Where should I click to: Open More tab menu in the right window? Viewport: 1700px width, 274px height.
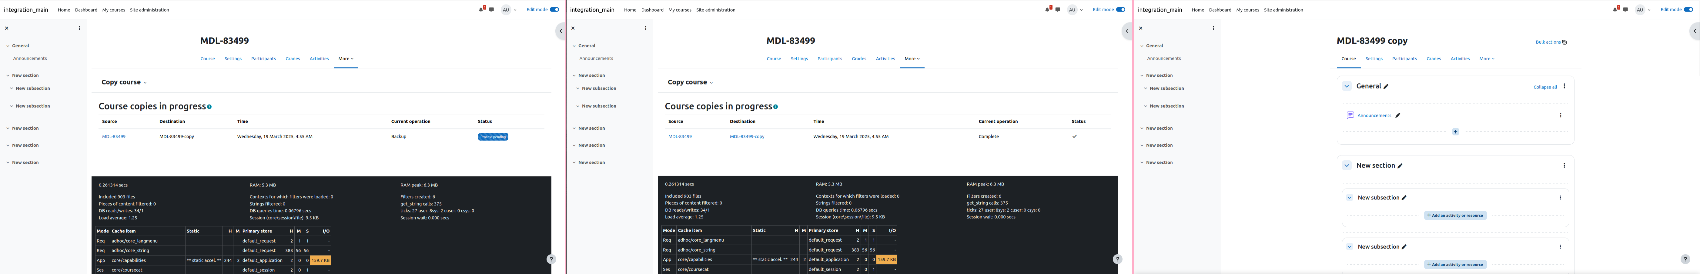[x=1487, y=59]
